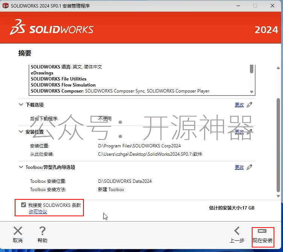Click Toolbox path D:\SOLIDWORKS Data2024

click(125, 181)
